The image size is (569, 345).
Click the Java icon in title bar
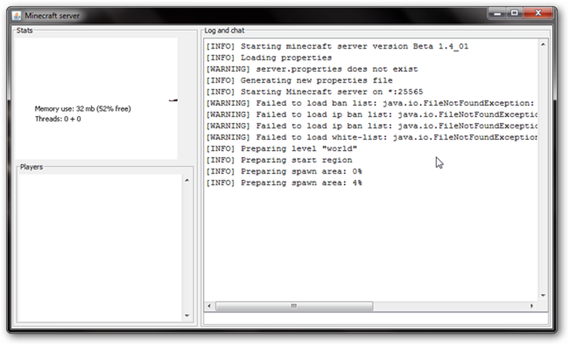click(17, 15)
